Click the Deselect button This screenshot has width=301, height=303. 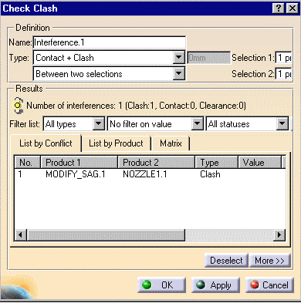pyautogui.click(x=226, y=261)
